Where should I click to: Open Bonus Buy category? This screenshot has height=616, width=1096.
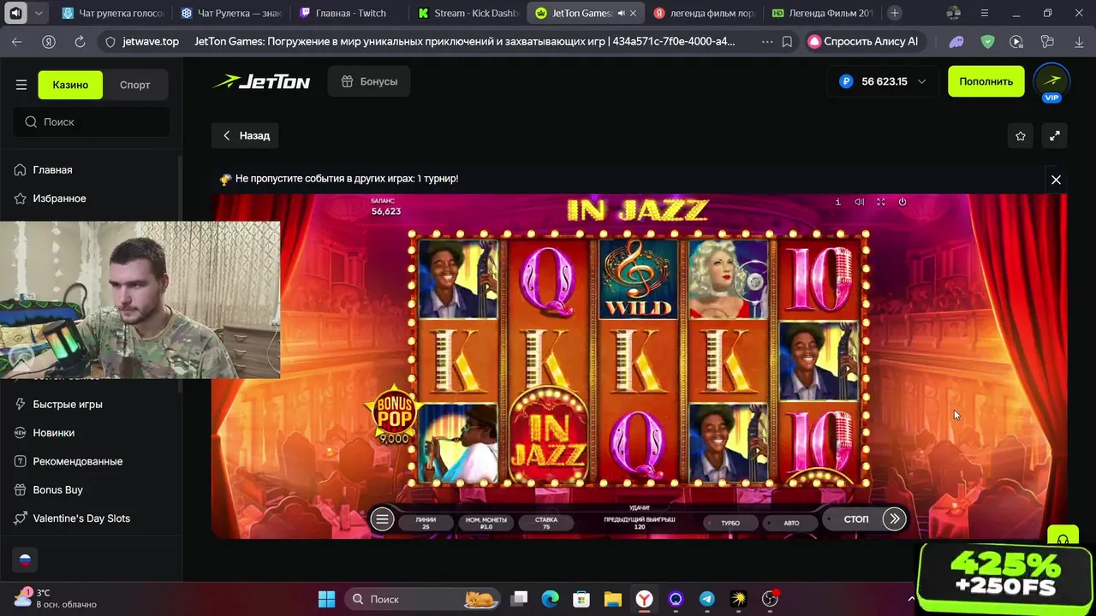[57, 489]
